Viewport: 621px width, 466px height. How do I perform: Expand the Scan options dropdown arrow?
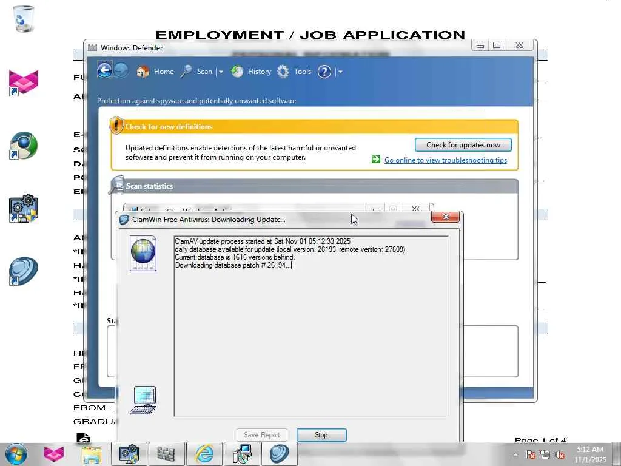(221, 72)
